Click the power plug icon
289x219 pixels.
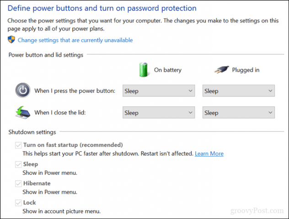tap(221, 69)
